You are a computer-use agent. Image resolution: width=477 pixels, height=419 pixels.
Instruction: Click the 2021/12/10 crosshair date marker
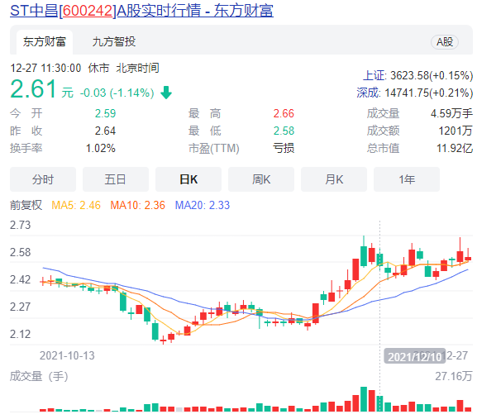415,356
